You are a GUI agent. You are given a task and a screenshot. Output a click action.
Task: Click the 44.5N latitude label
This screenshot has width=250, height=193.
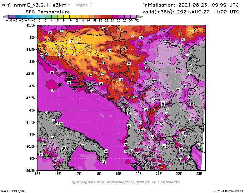tap(31, 50)
